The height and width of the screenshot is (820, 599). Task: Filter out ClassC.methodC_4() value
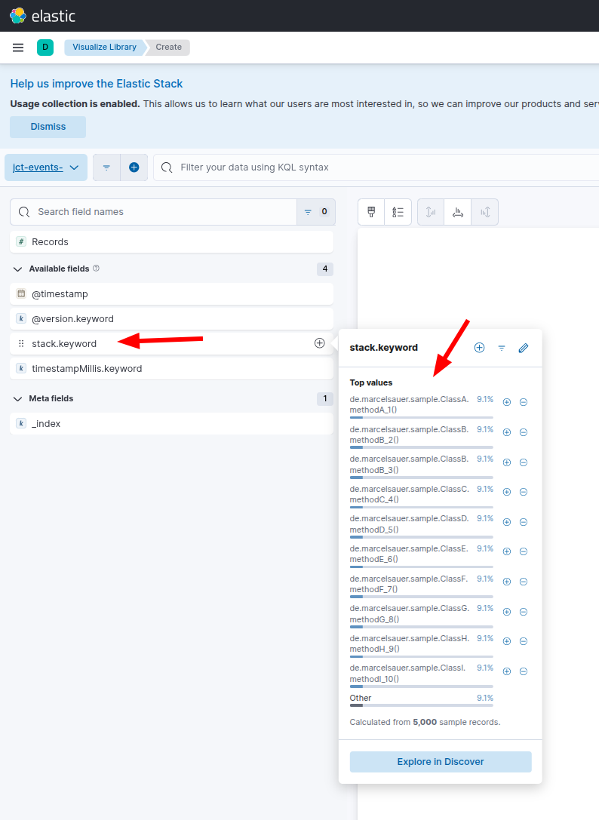[x=524, y=492]
